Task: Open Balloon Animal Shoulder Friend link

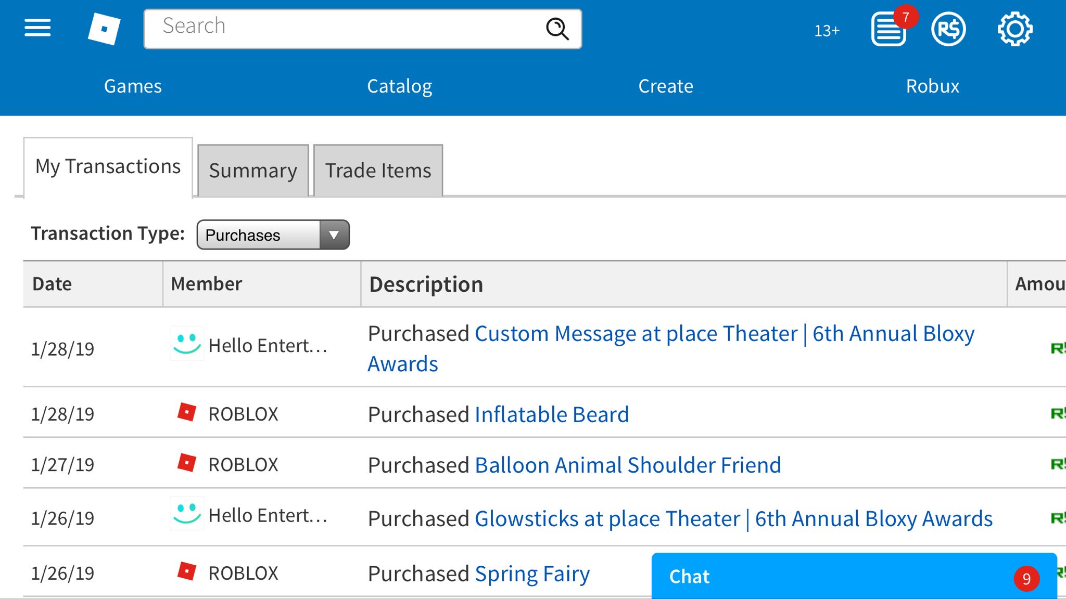Action: point(628,465)
